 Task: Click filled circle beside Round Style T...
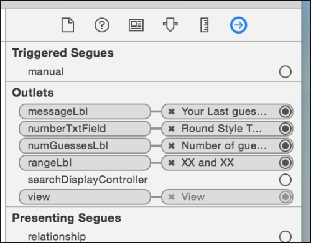pyautogui.click(x=285, y=129)
